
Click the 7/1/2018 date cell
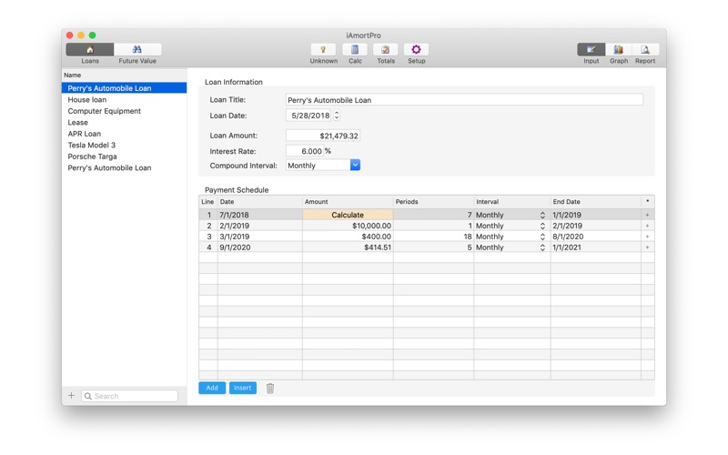(260, 215)
